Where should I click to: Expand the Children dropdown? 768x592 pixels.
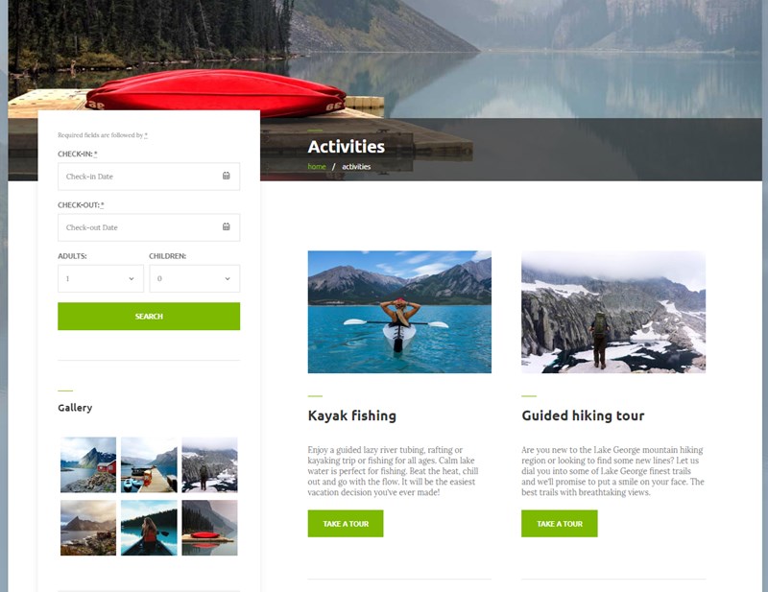(x=195, y=278)
